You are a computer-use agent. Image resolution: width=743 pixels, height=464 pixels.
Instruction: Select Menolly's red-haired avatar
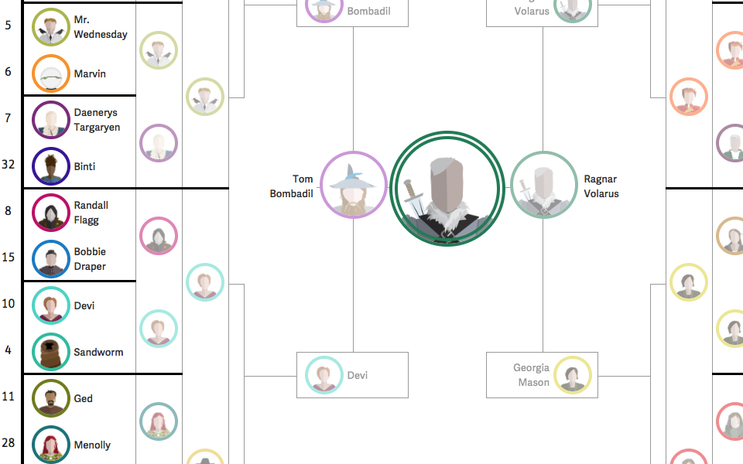tap(51, 445)
